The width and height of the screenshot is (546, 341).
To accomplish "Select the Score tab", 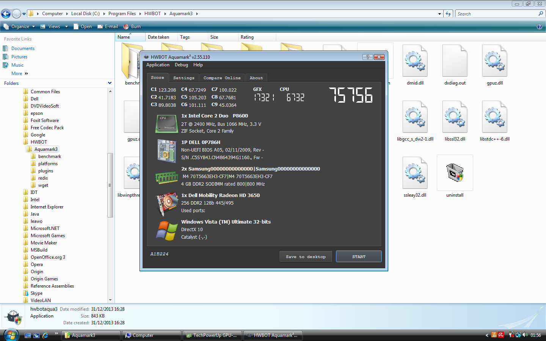I will tap(157, 77).
